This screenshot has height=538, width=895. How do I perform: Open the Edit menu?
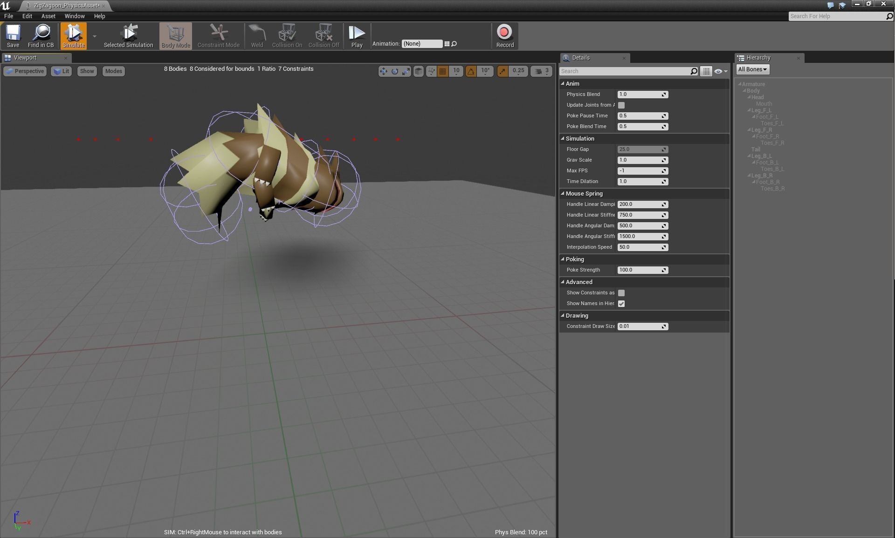click(27, 16)
